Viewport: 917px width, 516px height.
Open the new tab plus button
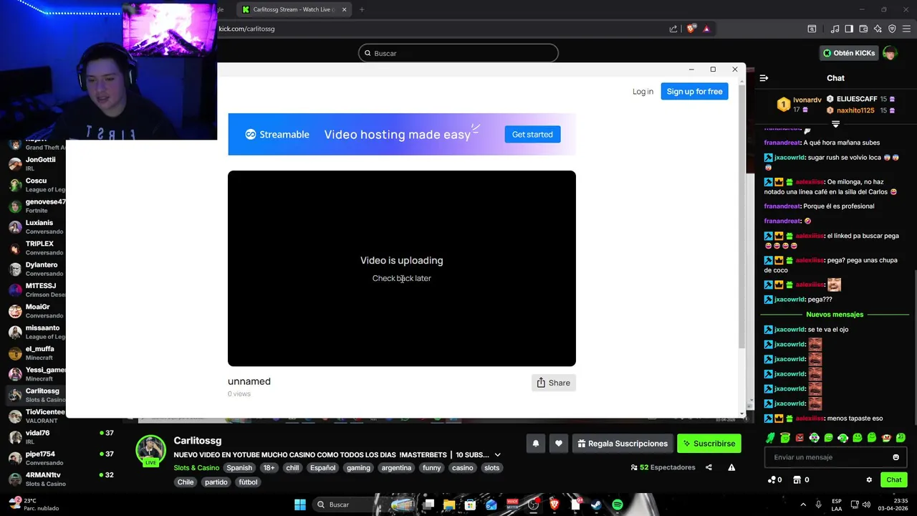(362, 9)
